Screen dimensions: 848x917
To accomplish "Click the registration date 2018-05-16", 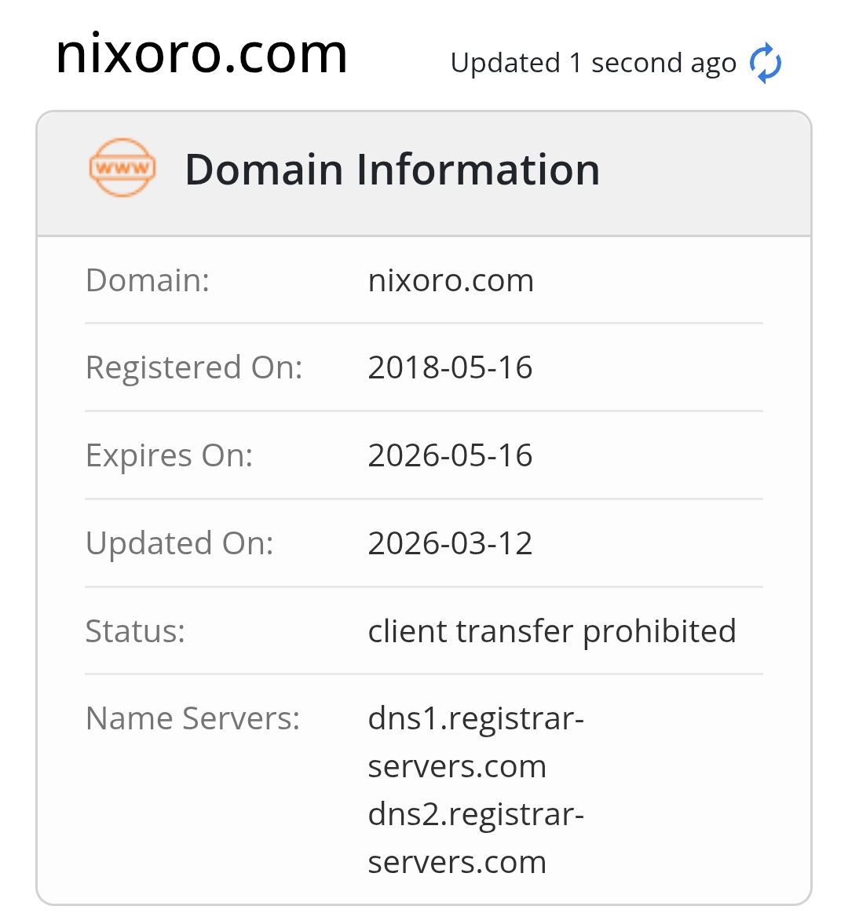I will [x=450, y=367].
